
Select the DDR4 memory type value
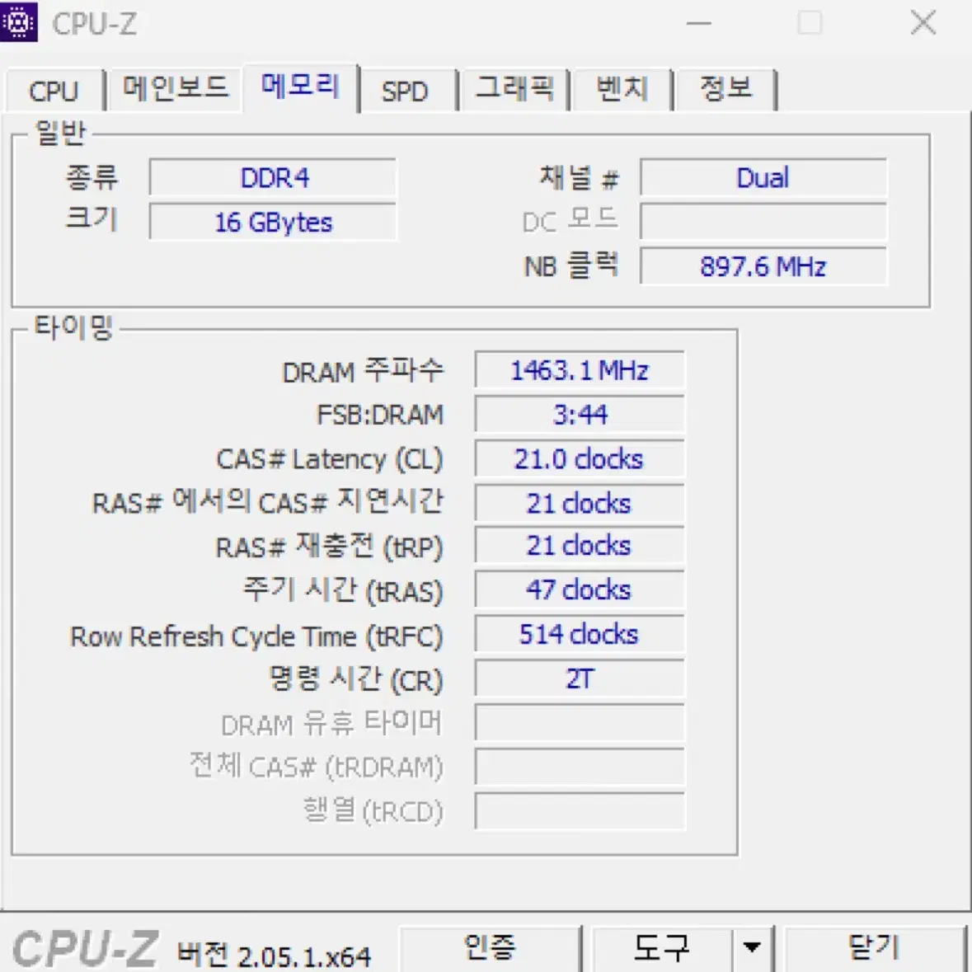[273, 178]
